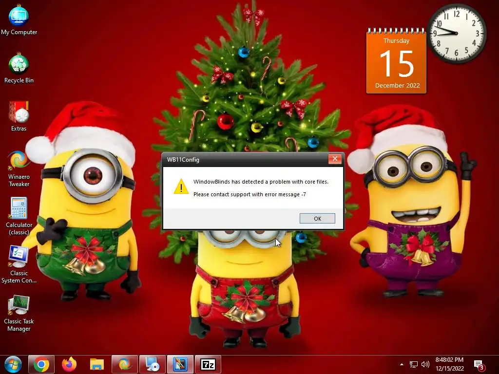Click the 'error message -7' text

click(285, 194)
